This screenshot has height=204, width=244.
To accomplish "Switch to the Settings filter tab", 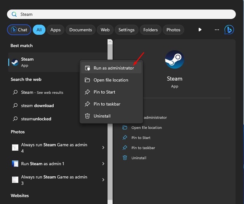I will [x=126, y=30].
